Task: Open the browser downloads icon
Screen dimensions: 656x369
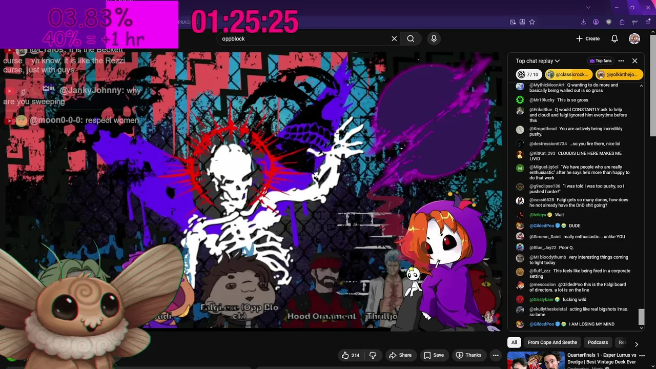Action: point(583,22)
